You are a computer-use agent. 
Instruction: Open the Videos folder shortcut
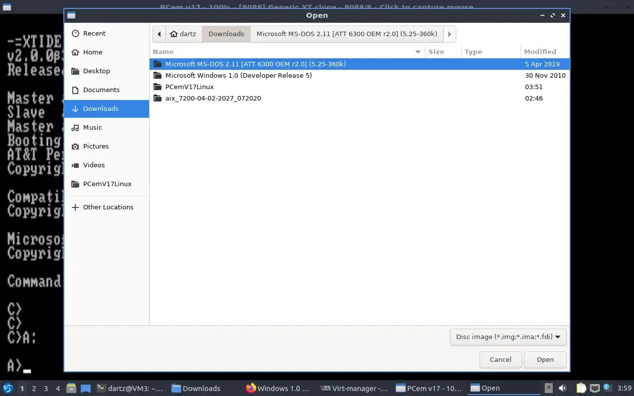tap(106, 165)
